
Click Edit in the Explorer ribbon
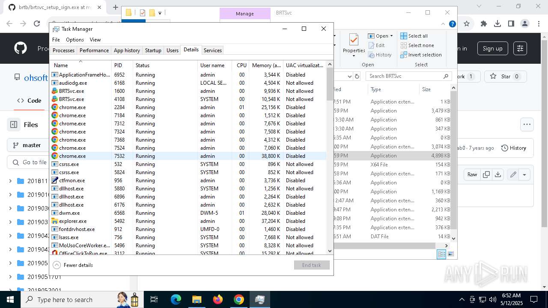tap(376, 45)
